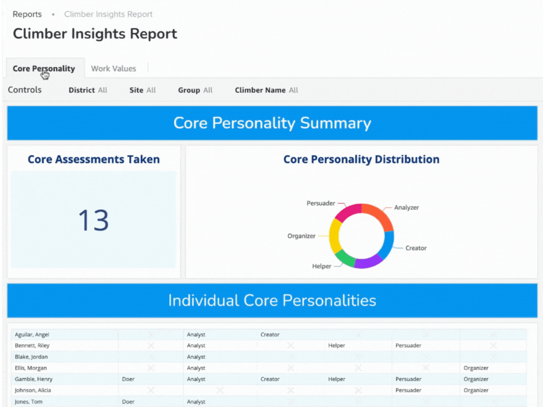Select the orange Analyzer donut segment

tap(376, 215)
